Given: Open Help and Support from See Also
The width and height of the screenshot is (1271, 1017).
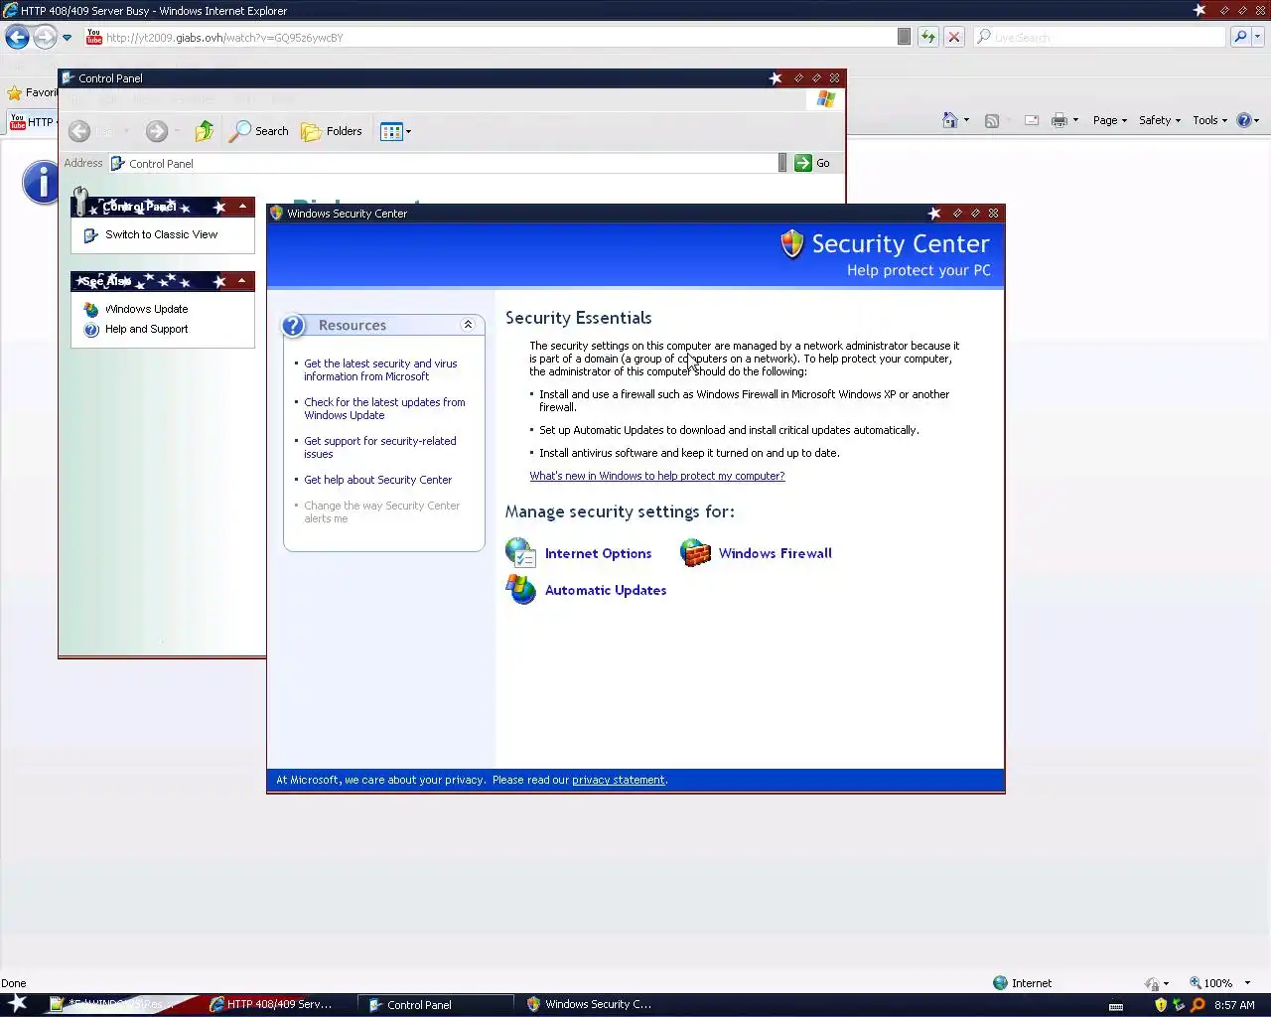Looking at the screenshot, I should pyautogui.click(x=146, y=329).
